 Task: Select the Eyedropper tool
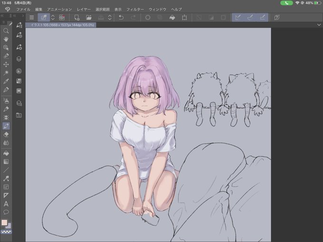[6, 81]
